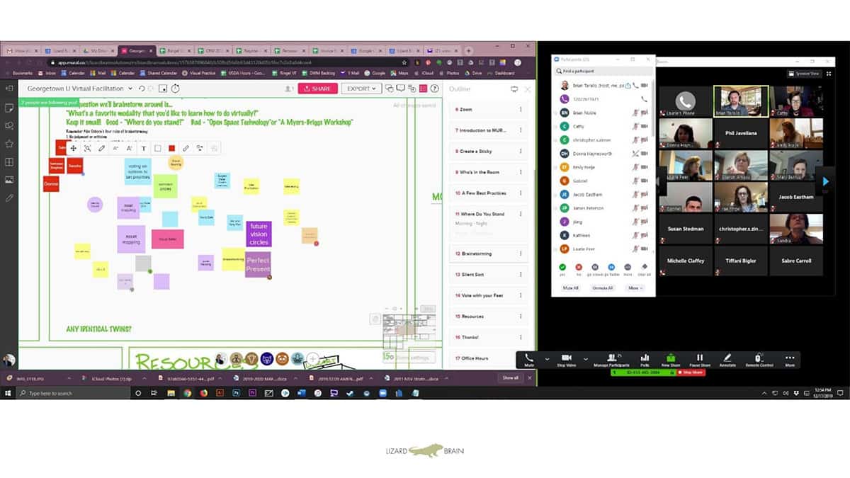This screenshot has width=850, height=478.
Task: Select outline item 10 A Few Best Practices
Action: 489,193
